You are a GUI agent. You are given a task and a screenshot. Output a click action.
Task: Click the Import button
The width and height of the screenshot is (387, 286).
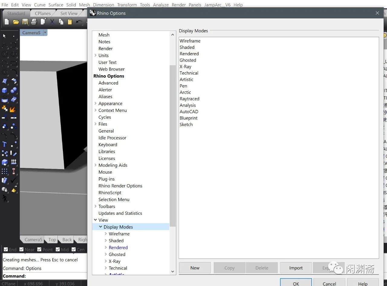[x=296, y=268]
